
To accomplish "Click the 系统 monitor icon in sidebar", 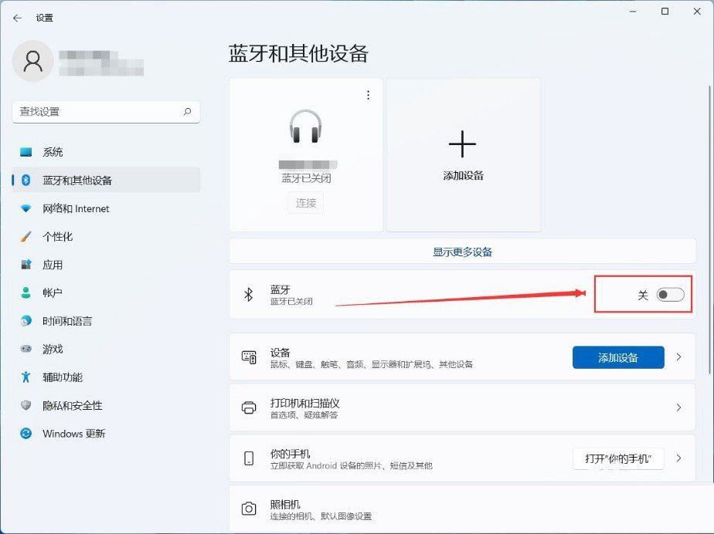I will pos(26,152).
